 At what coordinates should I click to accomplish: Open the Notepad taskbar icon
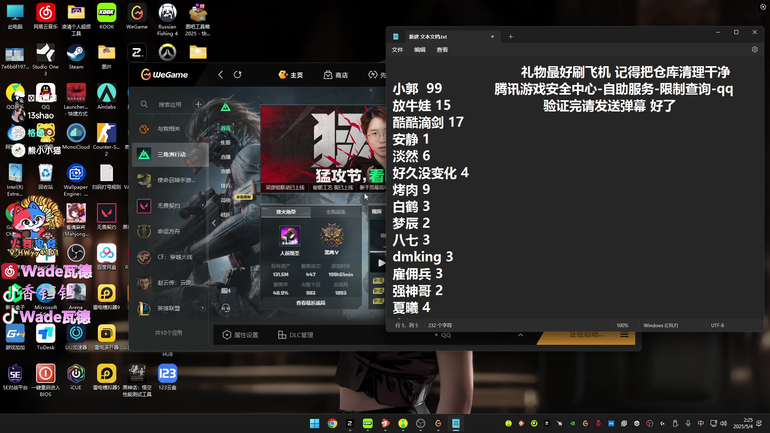click(x=456, y=423)
